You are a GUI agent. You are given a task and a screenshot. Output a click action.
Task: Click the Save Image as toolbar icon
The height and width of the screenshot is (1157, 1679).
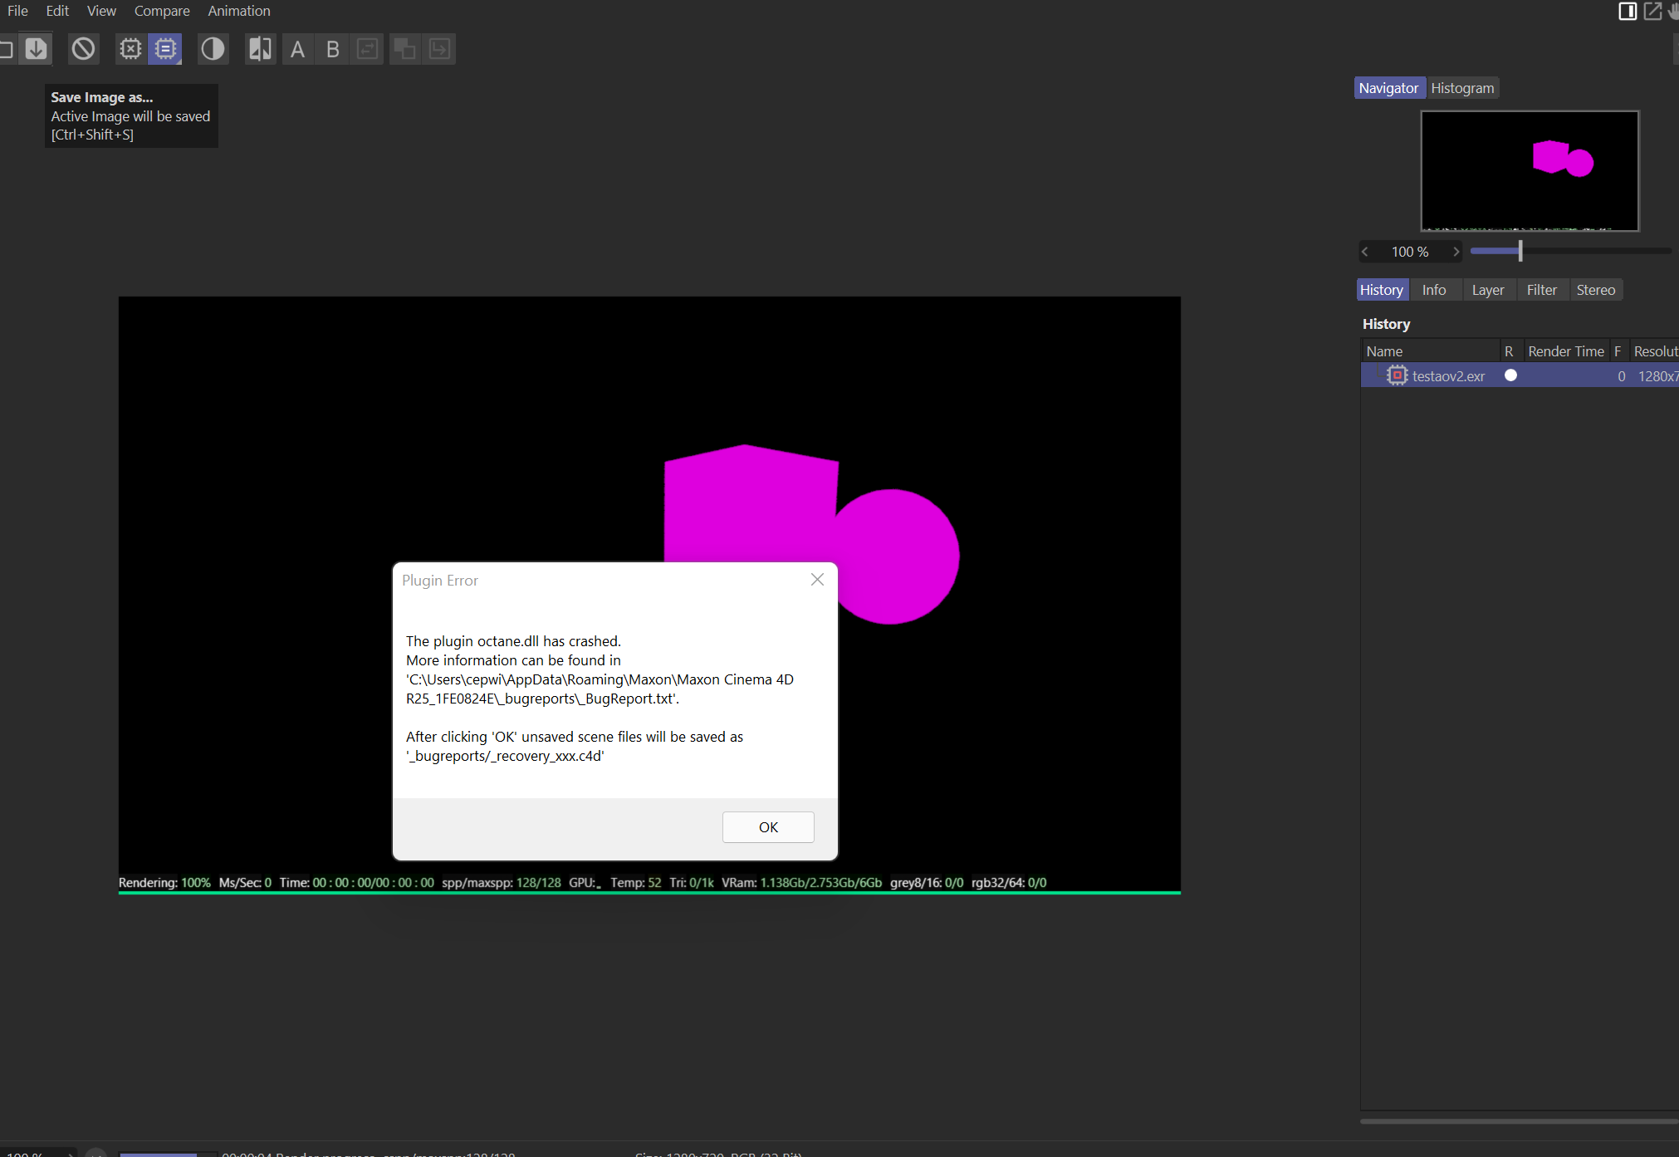[36, 49]
